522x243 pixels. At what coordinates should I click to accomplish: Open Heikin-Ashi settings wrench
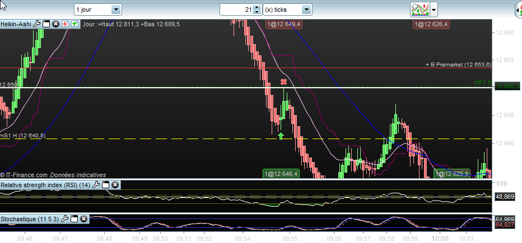coord(37,24)
